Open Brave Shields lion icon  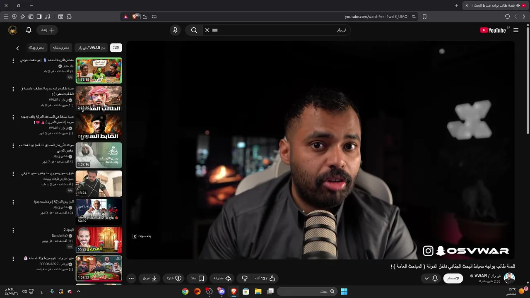(135, 17)
